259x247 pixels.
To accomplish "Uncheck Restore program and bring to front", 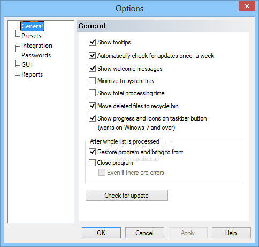I will (92, 152).
